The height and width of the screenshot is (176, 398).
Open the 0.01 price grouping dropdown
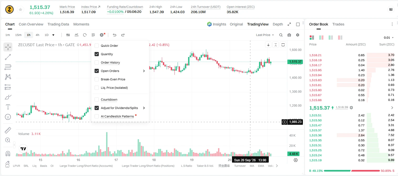point(389,38)
